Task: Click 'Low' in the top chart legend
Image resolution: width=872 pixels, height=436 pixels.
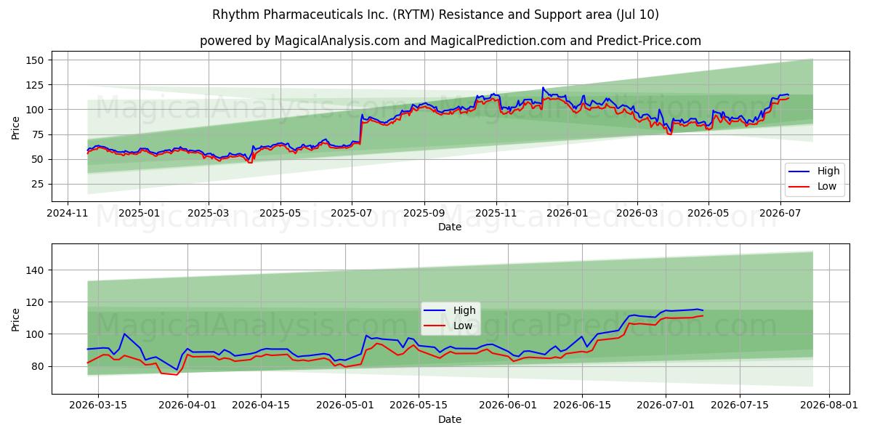Action: coord(826,186)
